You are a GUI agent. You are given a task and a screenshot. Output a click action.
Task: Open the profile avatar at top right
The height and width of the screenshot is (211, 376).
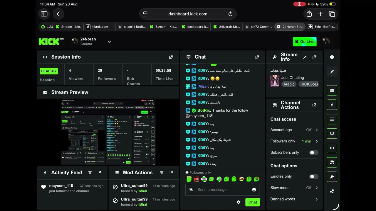click(326, 41)
